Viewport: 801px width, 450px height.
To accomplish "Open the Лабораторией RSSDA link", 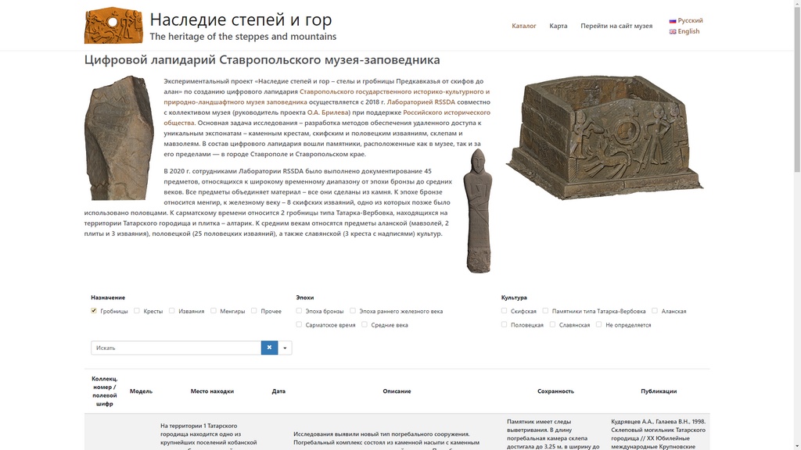I will [x=421, y=102].
